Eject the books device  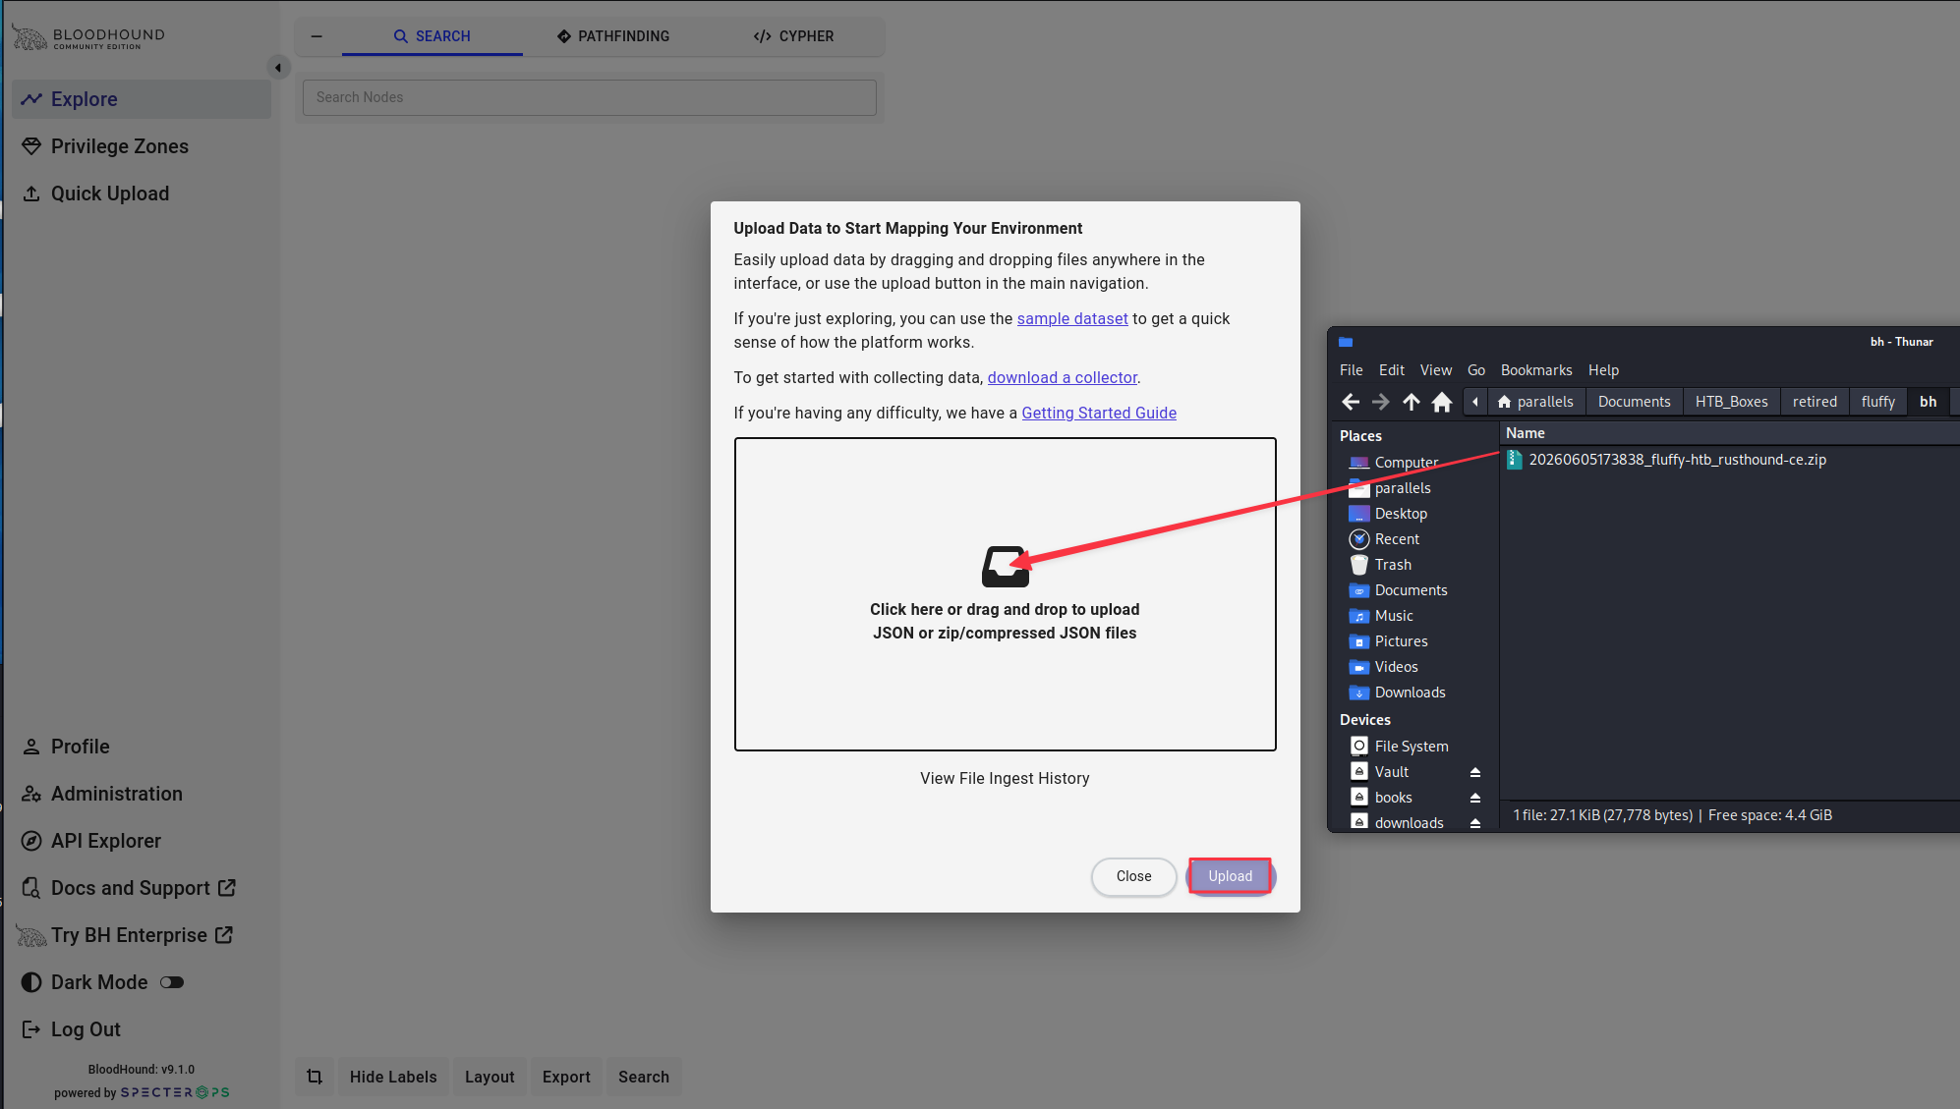tap(1475, 799)
